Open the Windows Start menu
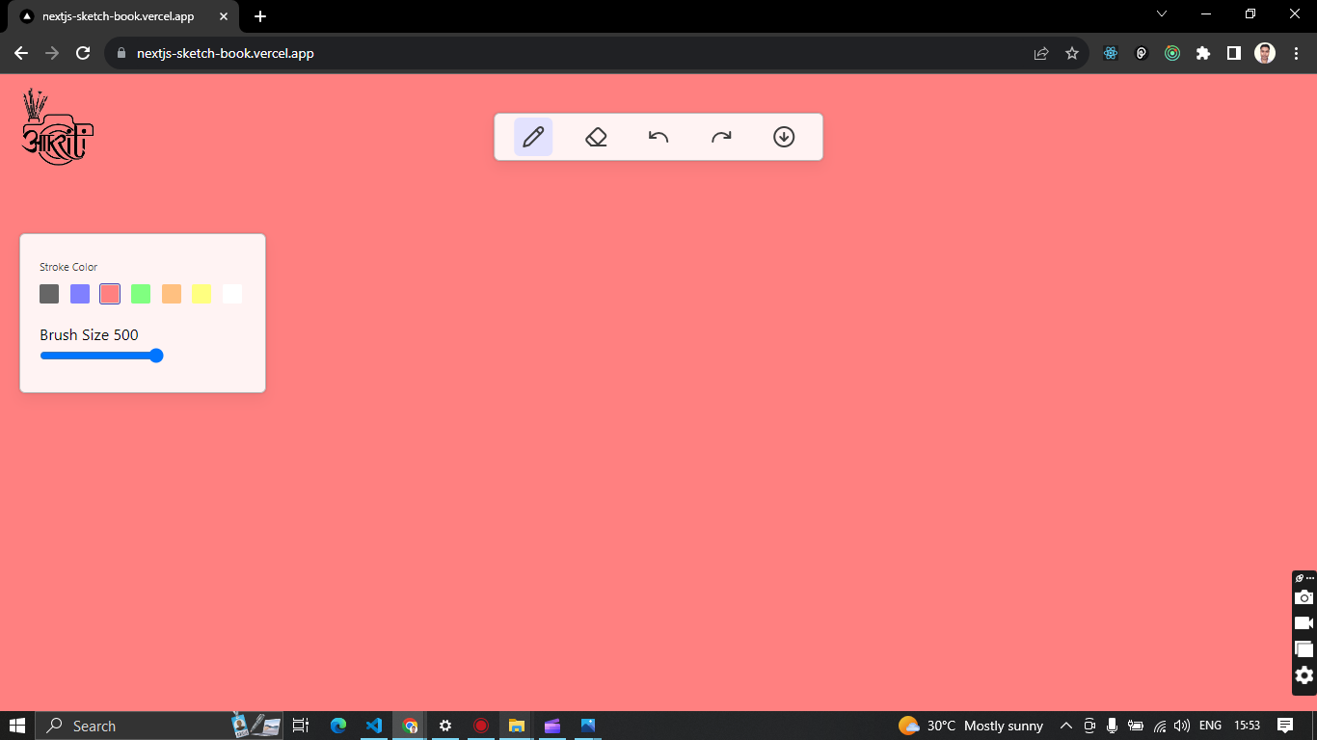The width and height of the screenshot is (1317, 740). [17, 726]
